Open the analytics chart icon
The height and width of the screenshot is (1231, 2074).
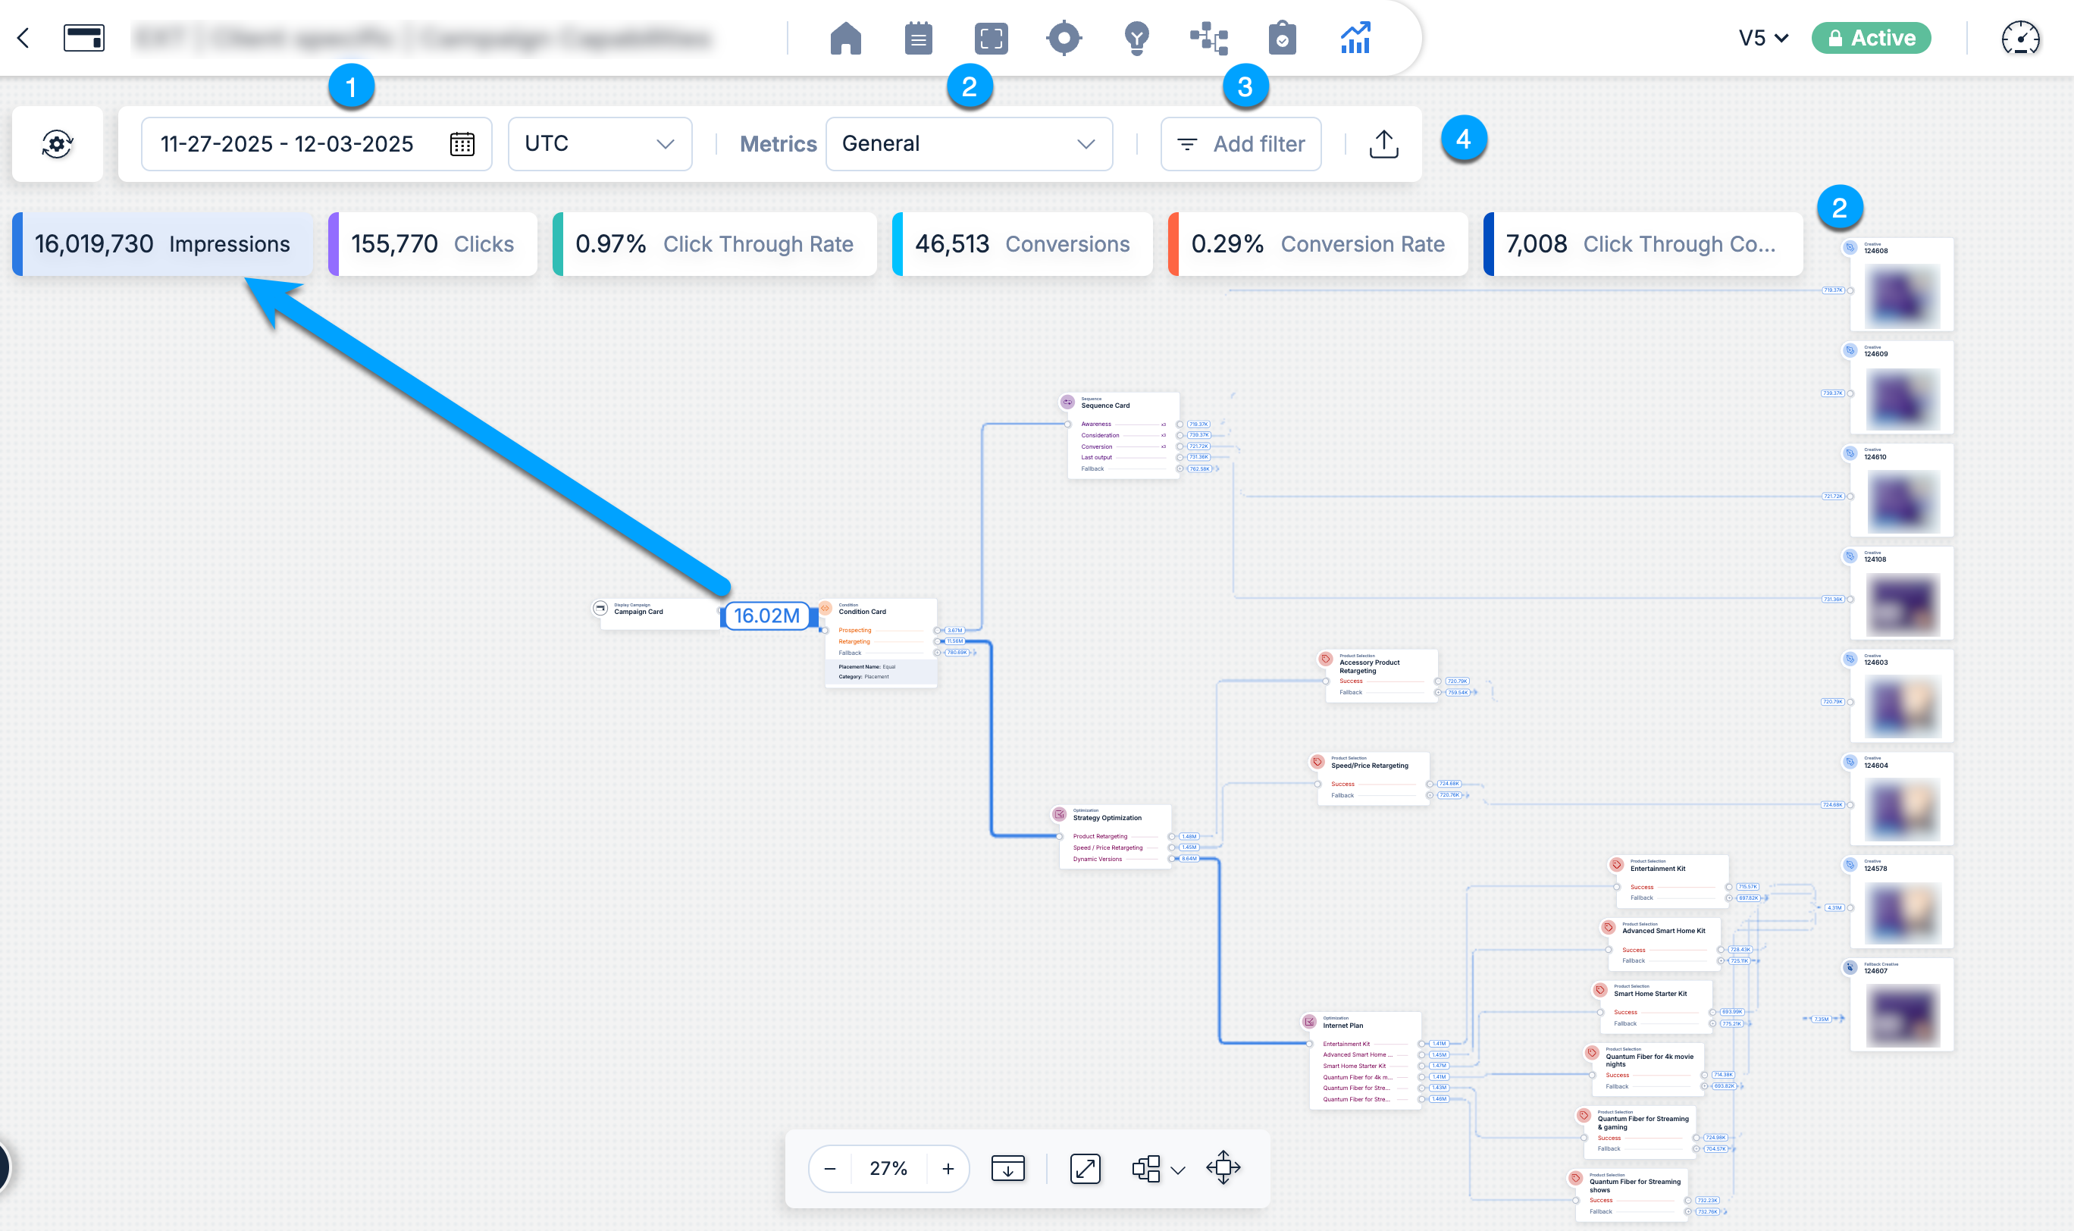(x=1355, y=38)
